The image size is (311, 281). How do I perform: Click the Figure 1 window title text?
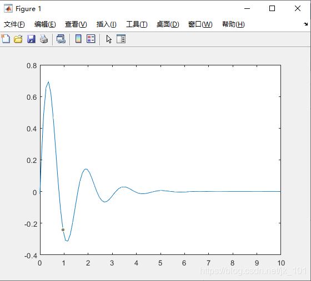(28, 9)
